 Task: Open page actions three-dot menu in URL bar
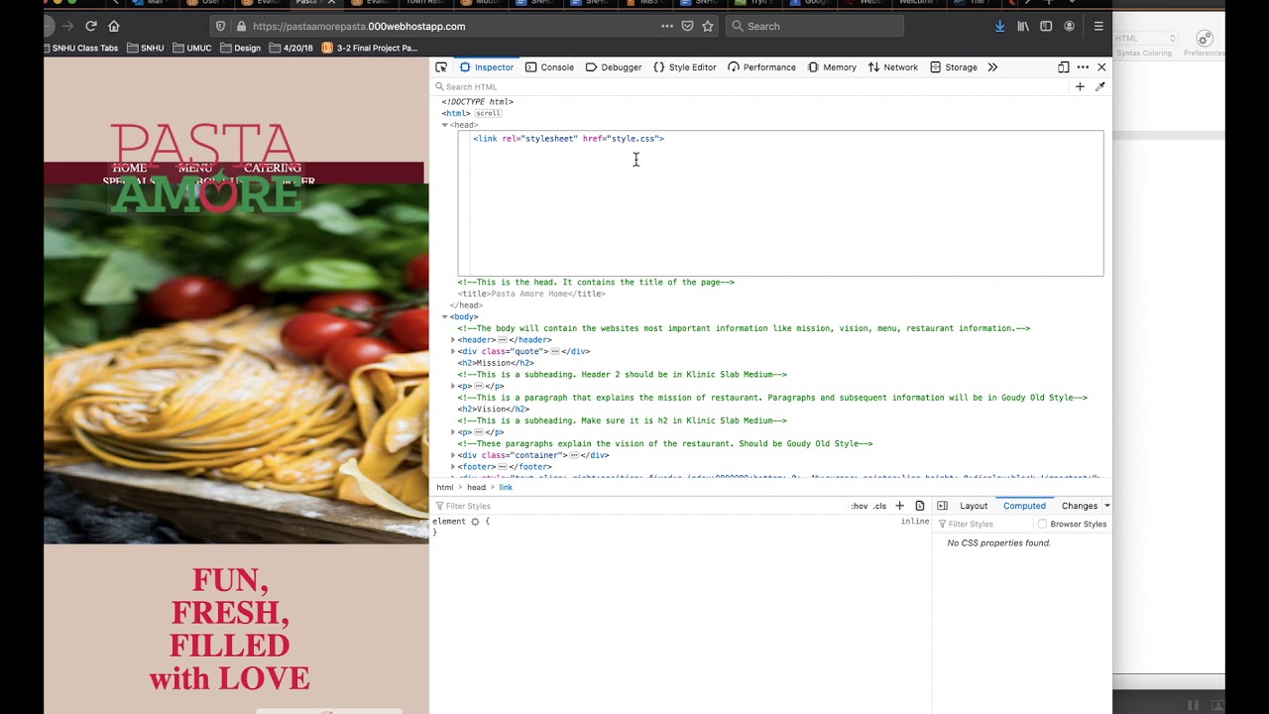[x=666, y=27]
